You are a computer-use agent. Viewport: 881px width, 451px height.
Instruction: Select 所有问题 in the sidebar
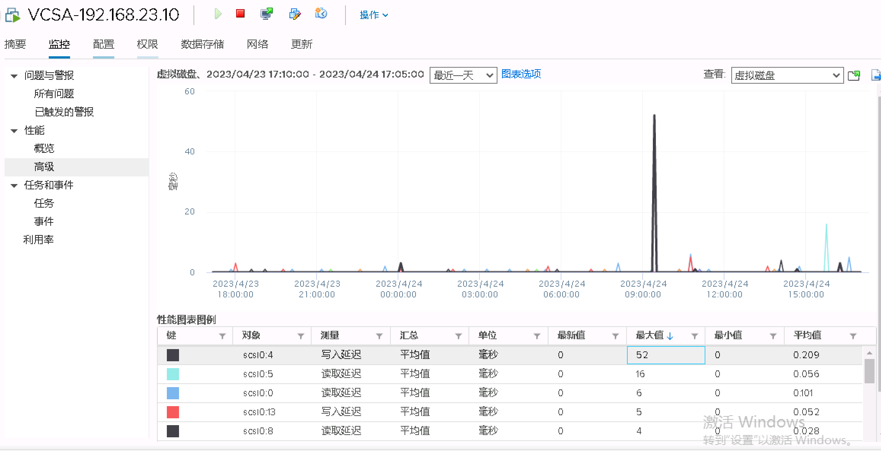tap(54, 94)
